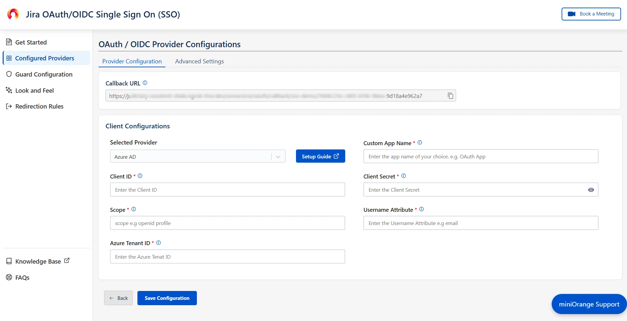The height and width of the screenshot is (321, 627).
Task: Click the Back button's left arrow icon
Action: coord(111,298)
